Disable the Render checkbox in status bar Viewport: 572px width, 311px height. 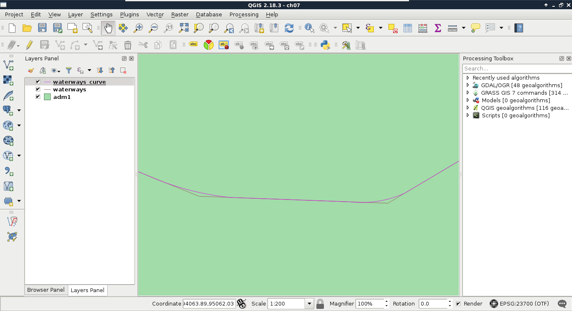pos(458,303)
